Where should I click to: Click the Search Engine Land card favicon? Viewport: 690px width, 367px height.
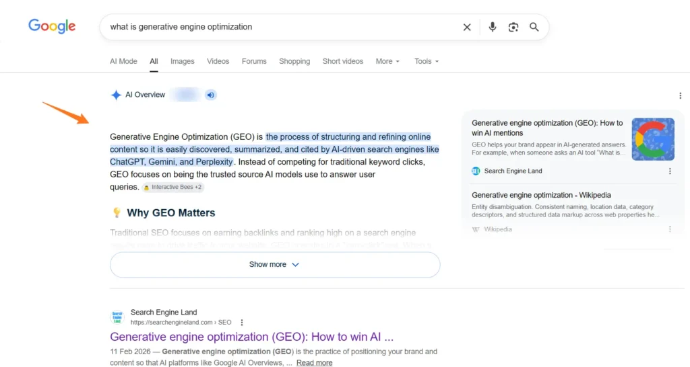click(x=476, y=171)
